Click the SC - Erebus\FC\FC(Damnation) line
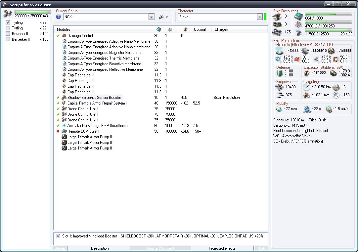The width and height of the screenshot is (358, 252). tap(298, 141)
